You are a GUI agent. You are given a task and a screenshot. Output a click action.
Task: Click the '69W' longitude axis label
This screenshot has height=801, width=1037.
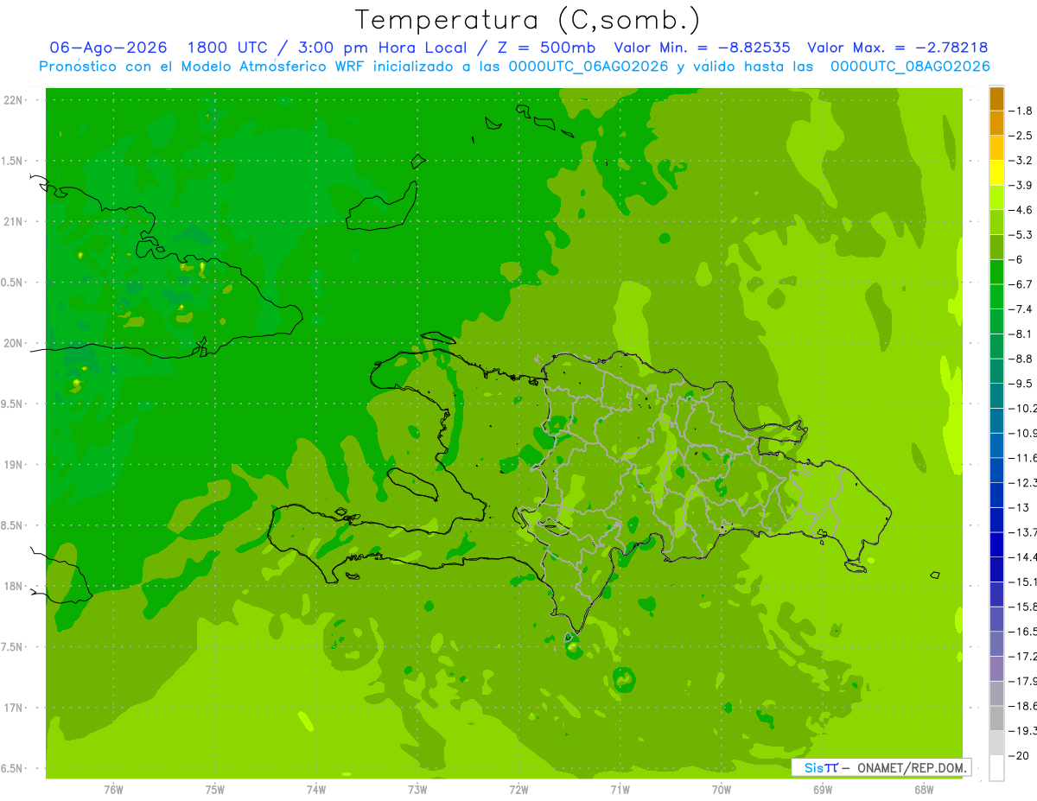click(823, 790)
